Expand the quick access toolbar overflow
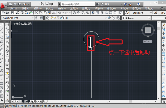 (x=28, y=4)
